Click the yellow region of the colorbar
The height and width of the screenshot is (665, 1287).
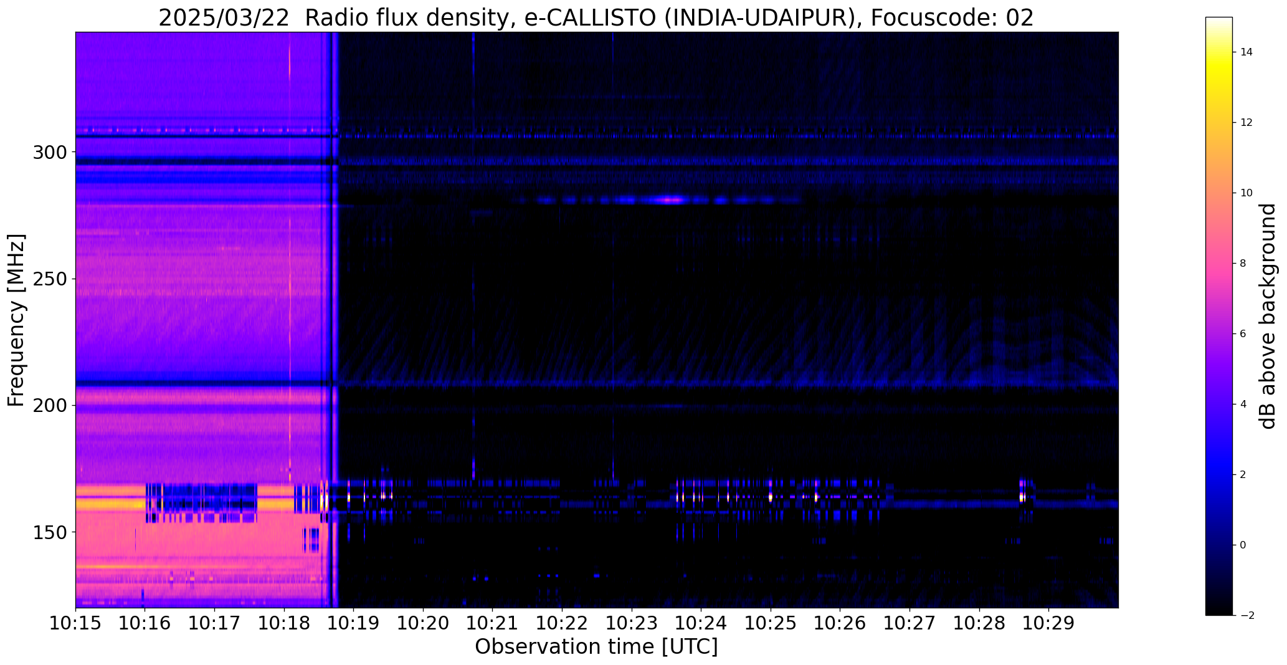pyautogui.click(x=1219, y=69)
